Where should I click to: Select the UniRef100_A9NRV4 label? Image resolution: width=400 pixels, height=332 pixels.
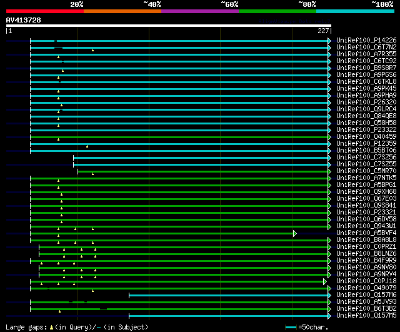pyautogui.click(x=366, y=274)
